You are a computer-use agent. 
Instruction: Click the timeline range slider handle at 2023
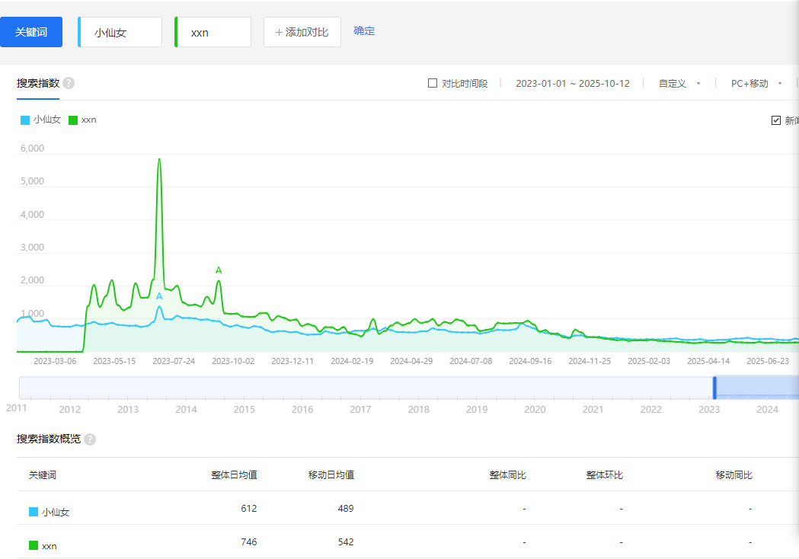(x=714, y=388)
